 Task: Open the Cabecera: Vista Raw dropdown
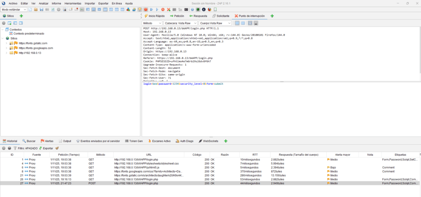(180, 23)
